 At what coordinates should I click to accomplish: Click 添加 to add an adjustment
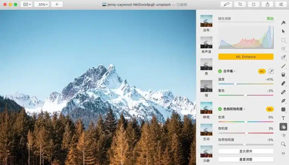coord(270,18)
